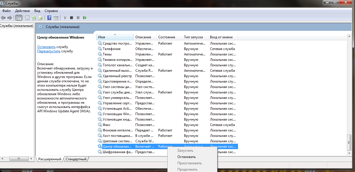This screenshot has width=355, height=172.
Task: Select the Узел системы ди... service name
Action: [117, 87]
